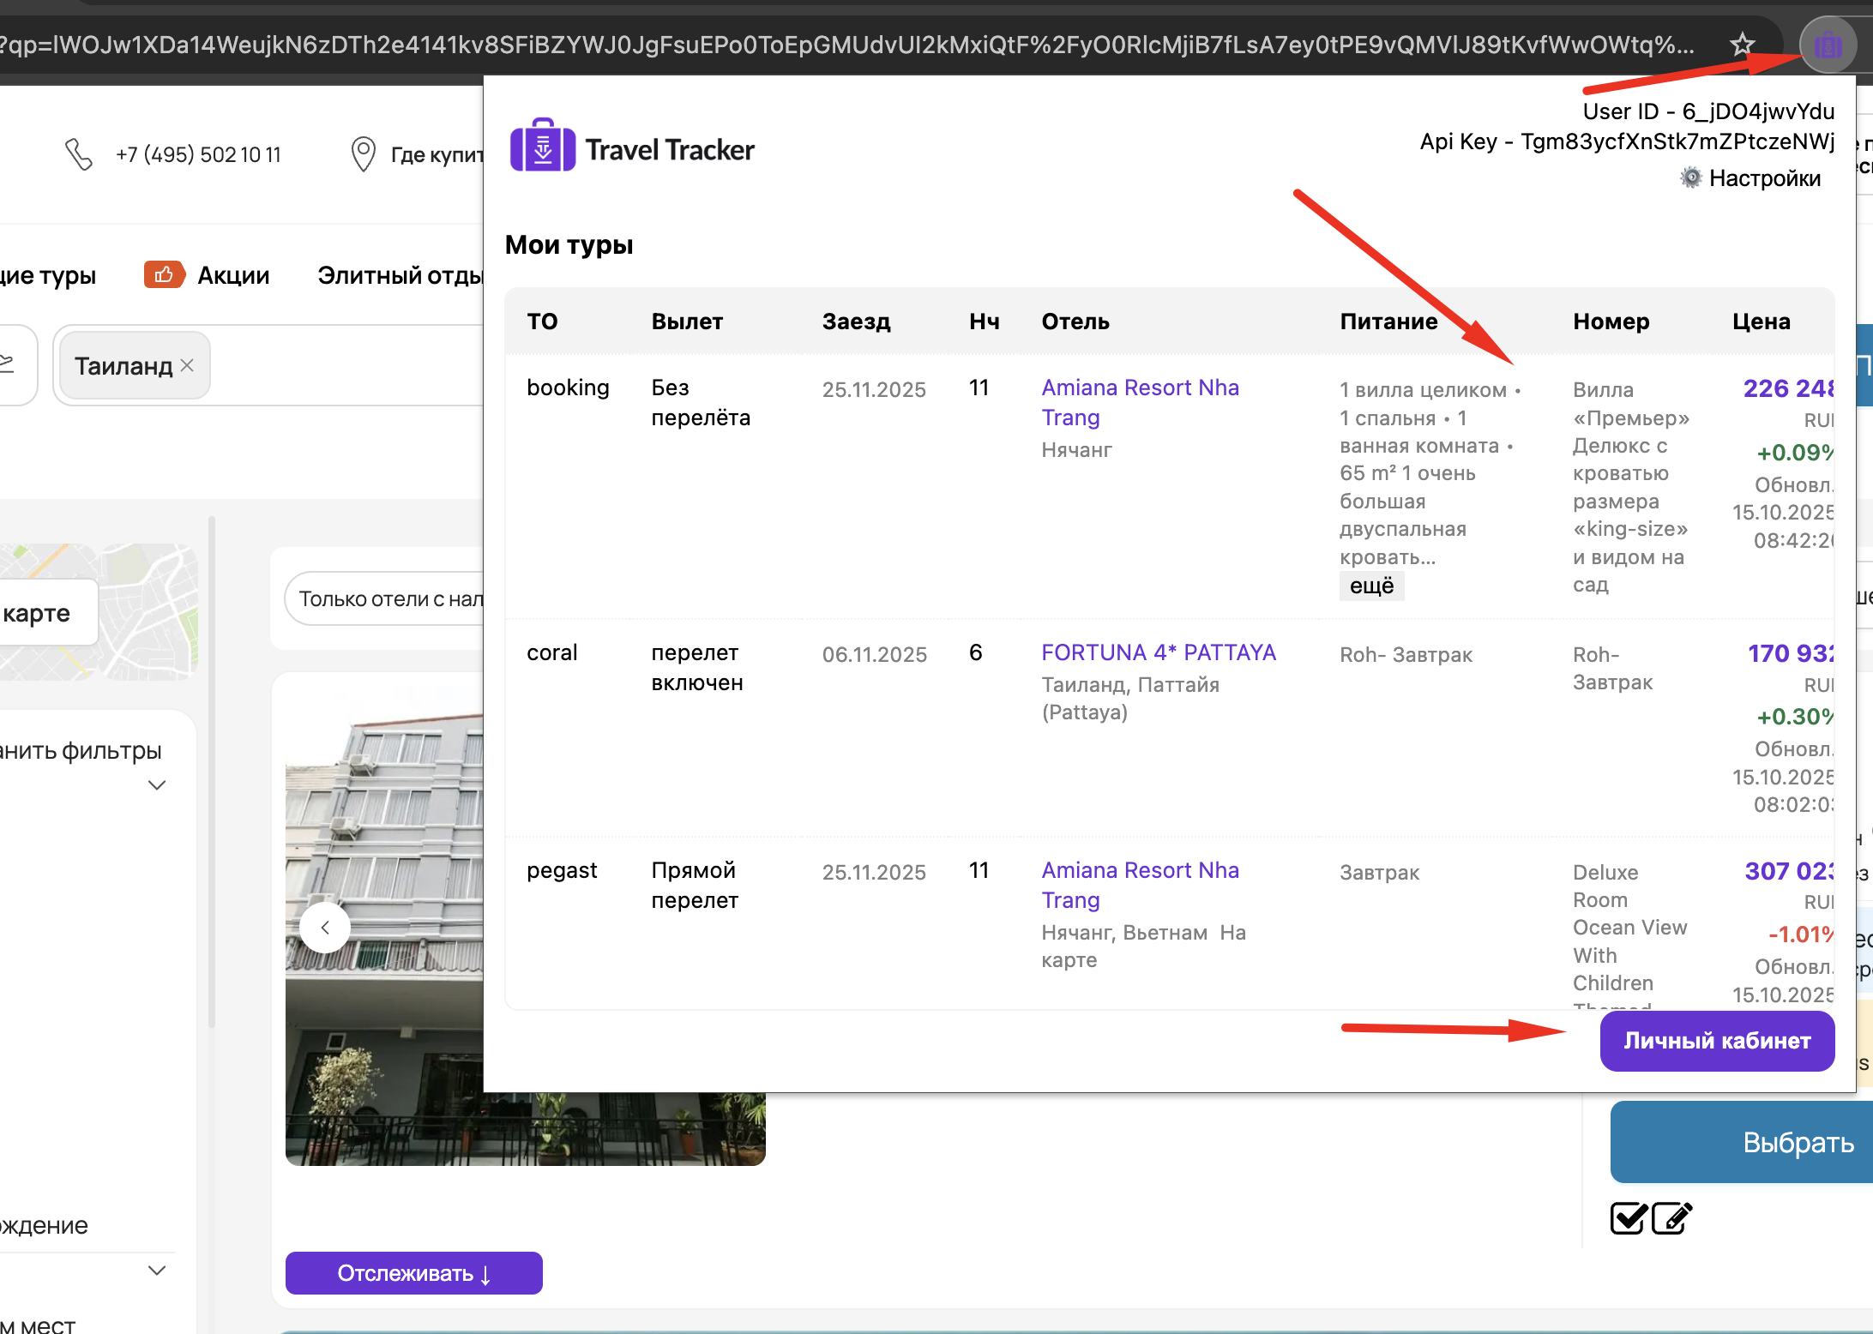
Task: Click the Travel Tracker suitcase logo
Action: (542, 147)
